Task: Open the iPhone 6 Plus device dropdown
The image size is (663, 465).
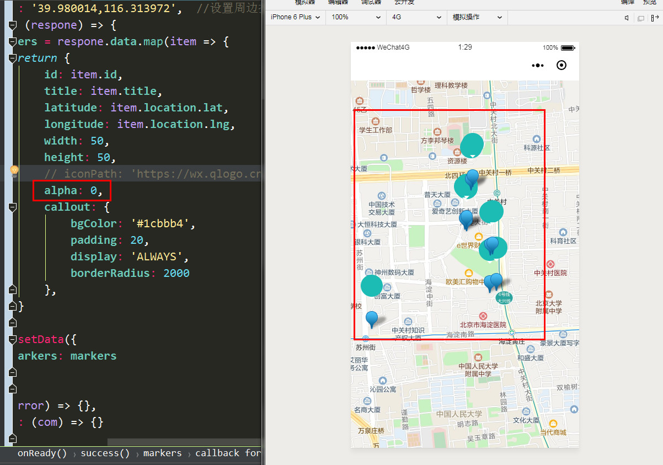Action: point(295,18)
